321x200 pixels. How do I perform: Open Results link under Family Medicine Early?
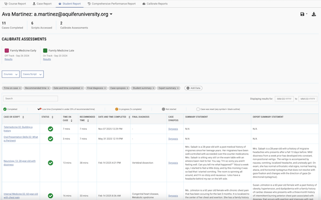(x=9, y=59)
